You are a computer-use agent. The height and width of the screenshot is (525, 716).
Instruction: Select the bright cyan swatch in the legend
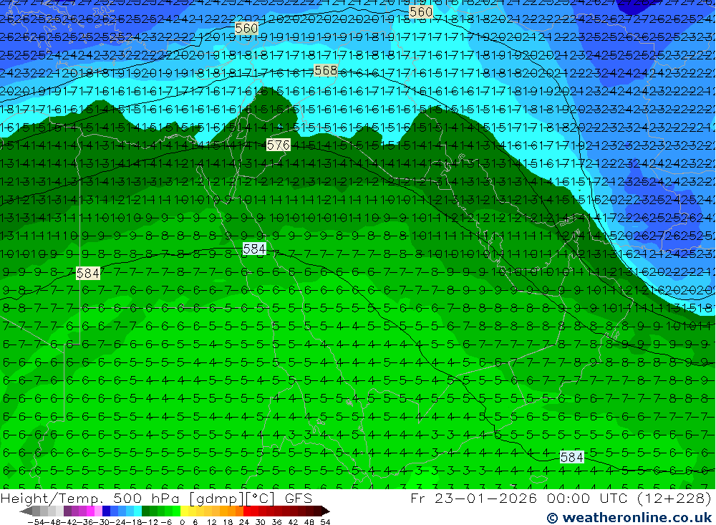[137, 511]
